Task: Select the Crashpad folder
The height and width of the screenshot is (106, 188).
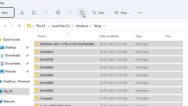Action: tap(108, 98)
